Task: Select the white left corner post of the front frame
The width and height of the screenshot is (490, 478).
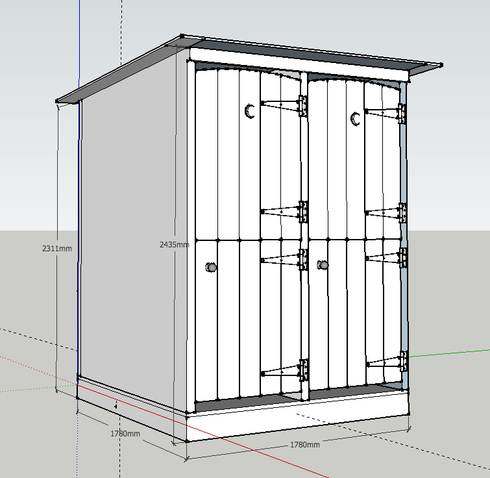Action: pyautogui.click(x=191, y=234)
